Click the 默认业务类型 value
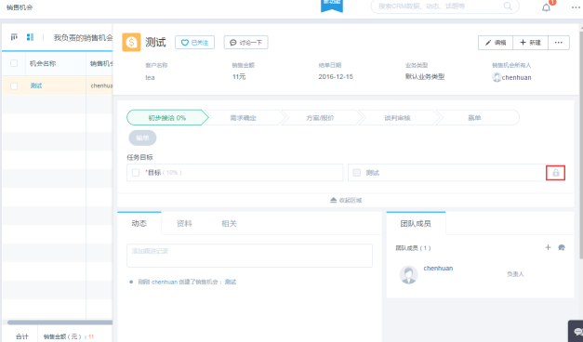Image resolution: width=583 pixels, height=342 pixels. (x=425, y=76)
